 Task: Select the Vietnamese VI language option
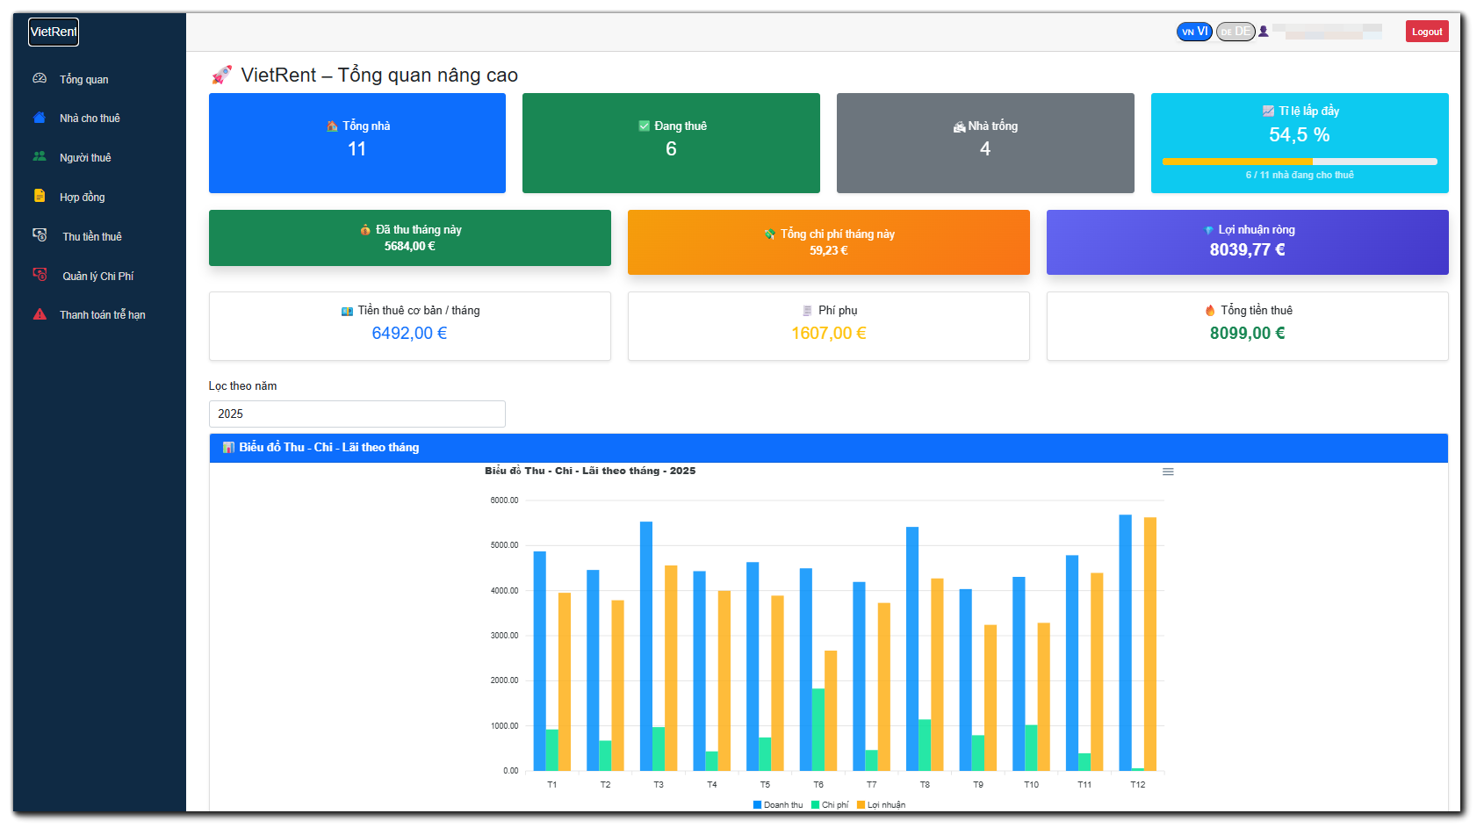coord(1193,31)
